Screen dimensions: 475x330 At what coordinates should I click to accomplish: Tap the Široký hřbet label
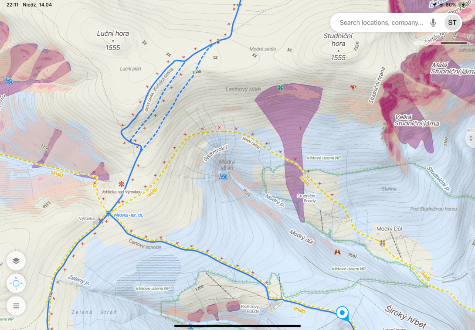pyautogui.click(x=406, y=317)
